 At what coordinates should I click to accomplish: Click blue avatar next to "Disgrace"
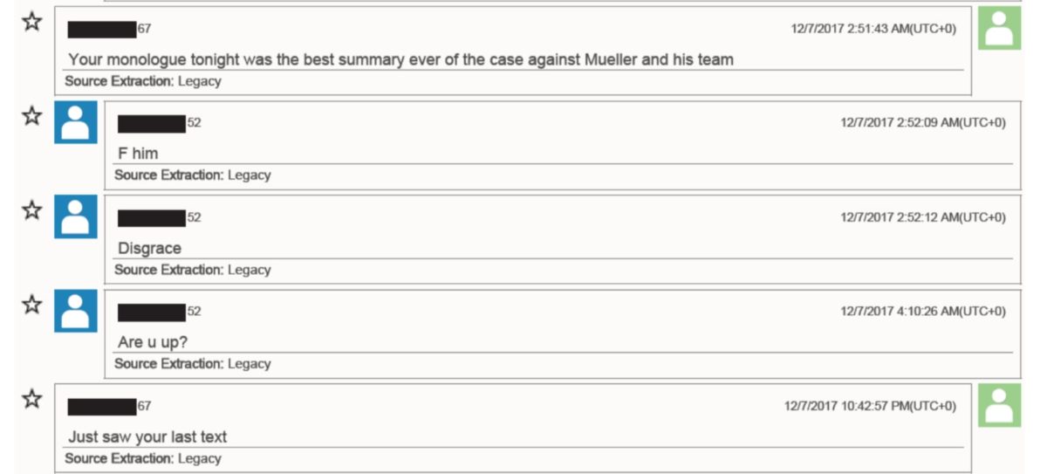tap(76, 216)
